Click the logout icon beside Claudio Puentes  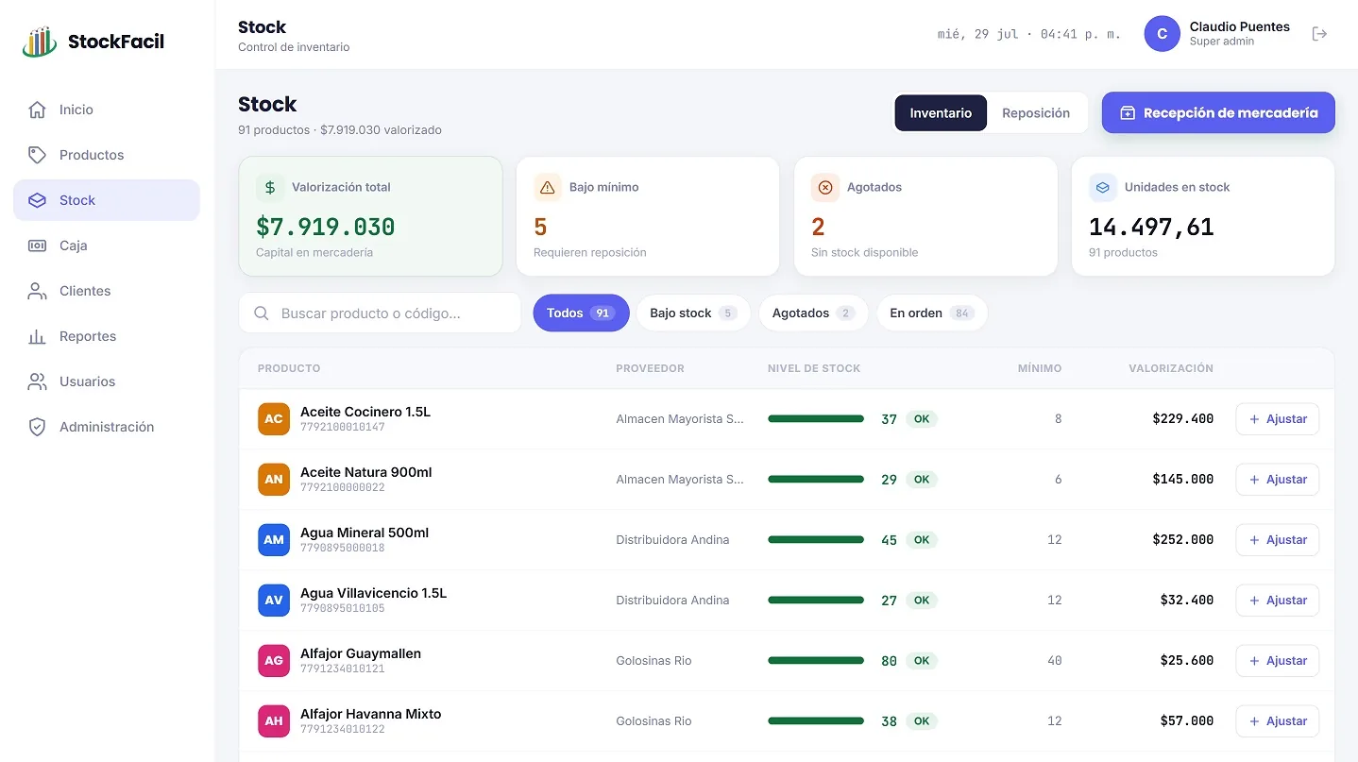tap(1320, 34)
